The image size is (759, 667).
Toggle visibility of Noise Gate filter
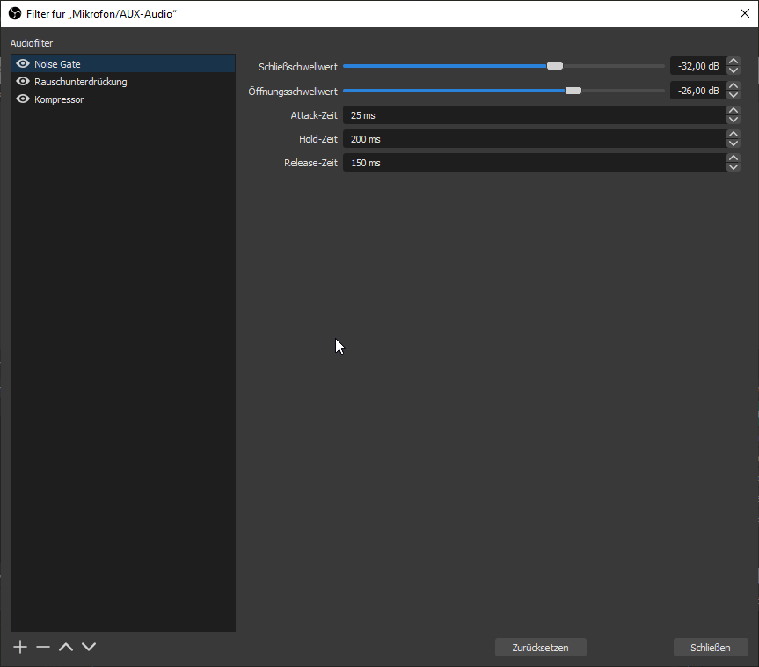[23, 64]
